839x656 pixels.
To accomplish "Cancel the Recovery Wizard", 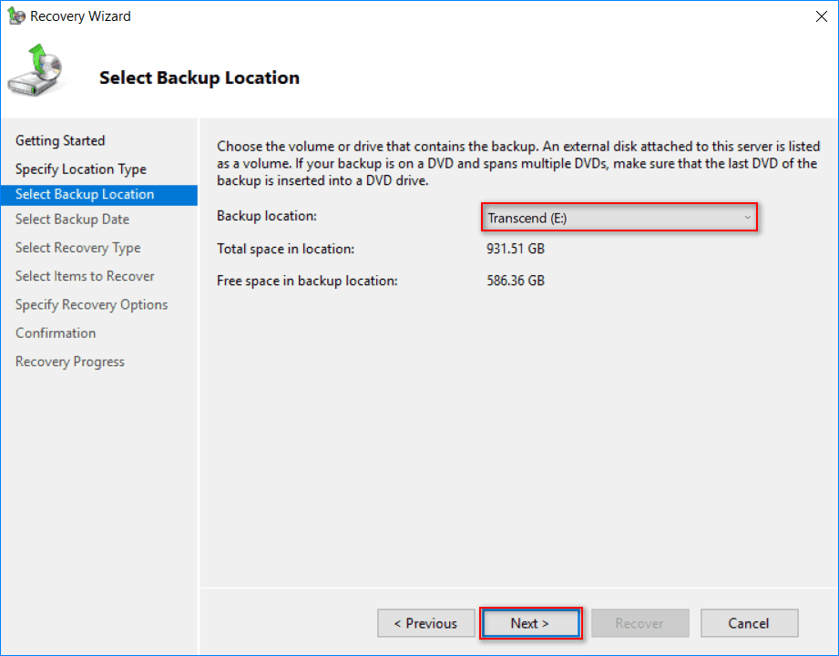I will coord(749,623).
